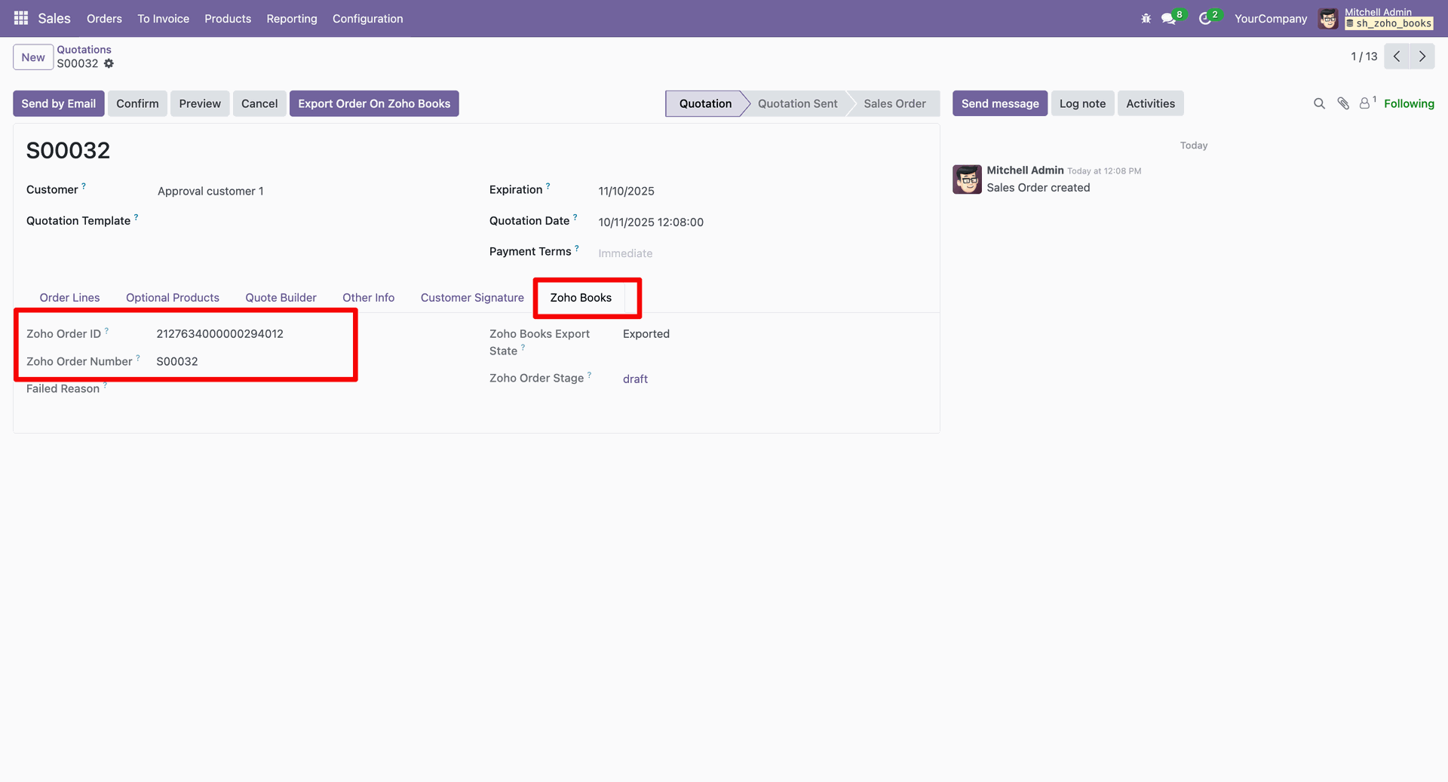
Task: Switch to the Customer Signature tab
Action: pyautogui.click(x=472, y=298)
